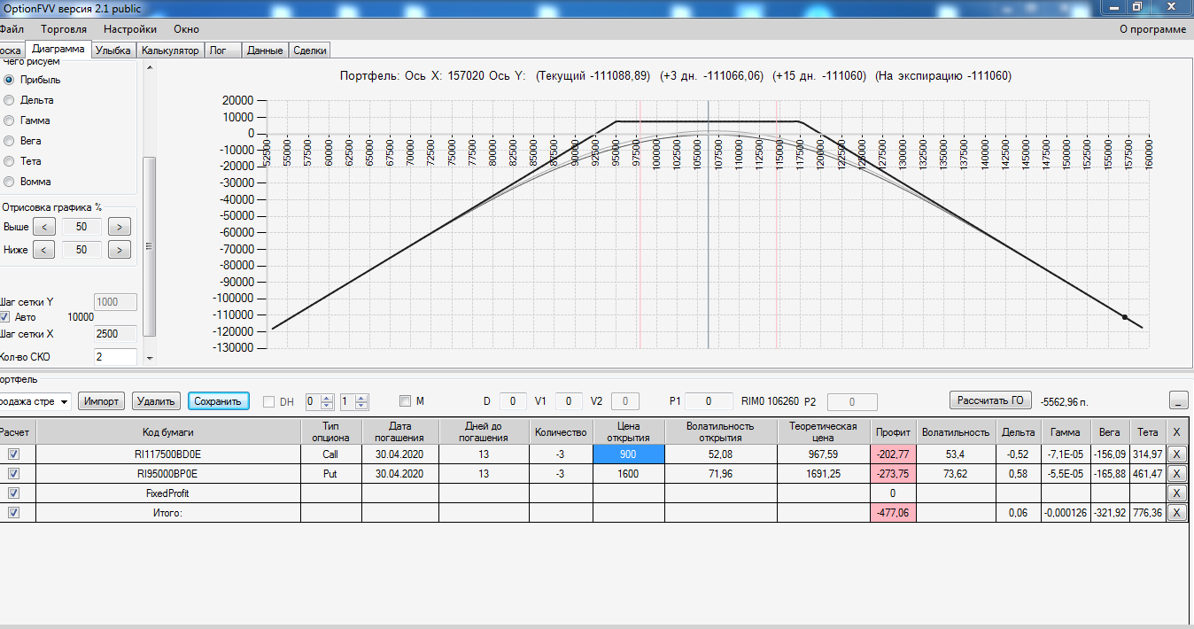Click the Волатильность column header
Image resolution: width=1194 pixels, height=629 pixels.
click(x=955, y=431)
